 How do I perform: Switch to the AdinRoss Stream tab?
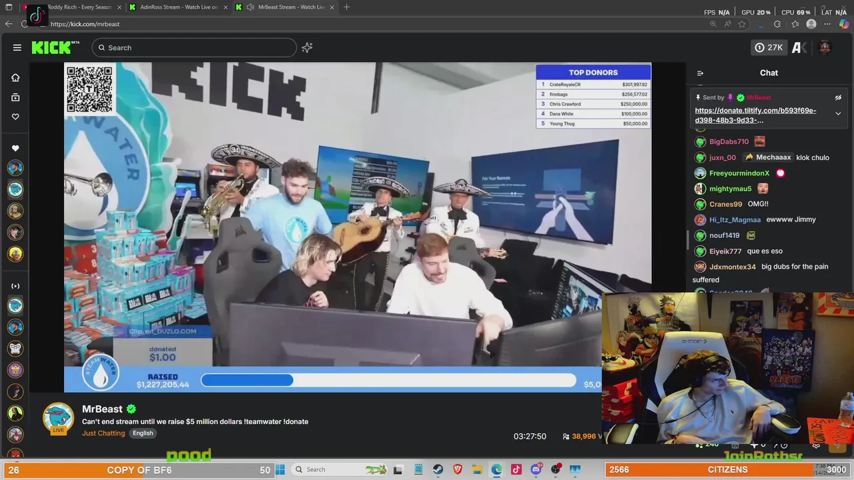pyautogui.click(x=179, y=7)
